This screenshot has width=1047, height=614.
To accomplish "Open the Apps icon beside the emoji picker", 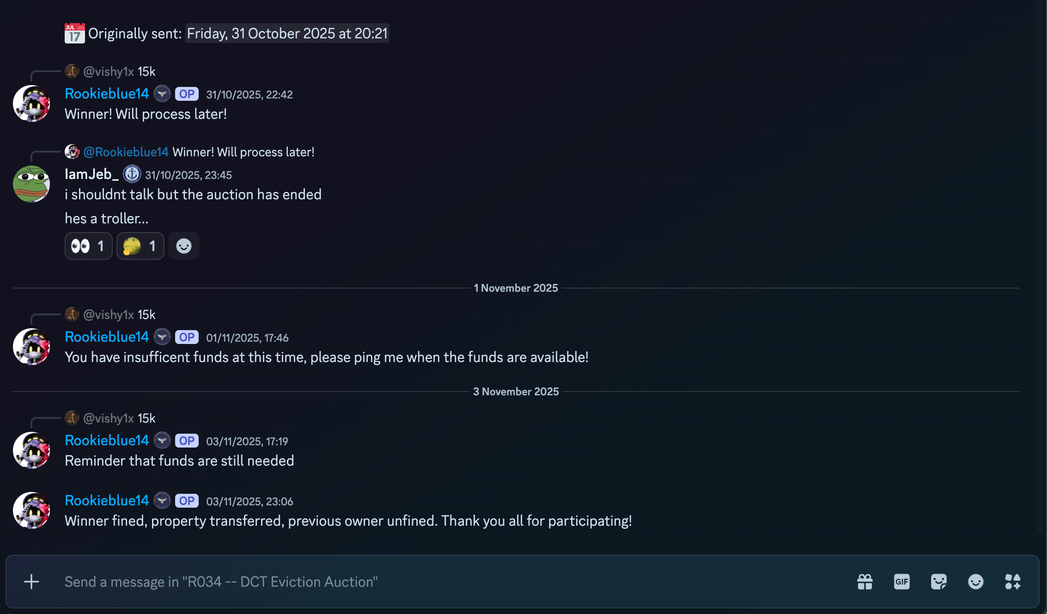I will click(1013, 582).
